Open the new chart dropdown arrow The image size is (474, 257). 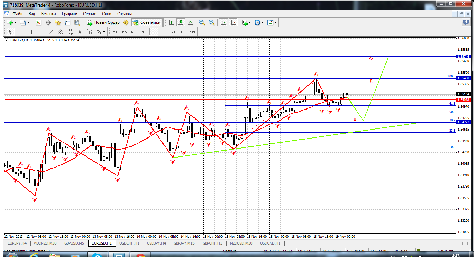pos(16,22)
